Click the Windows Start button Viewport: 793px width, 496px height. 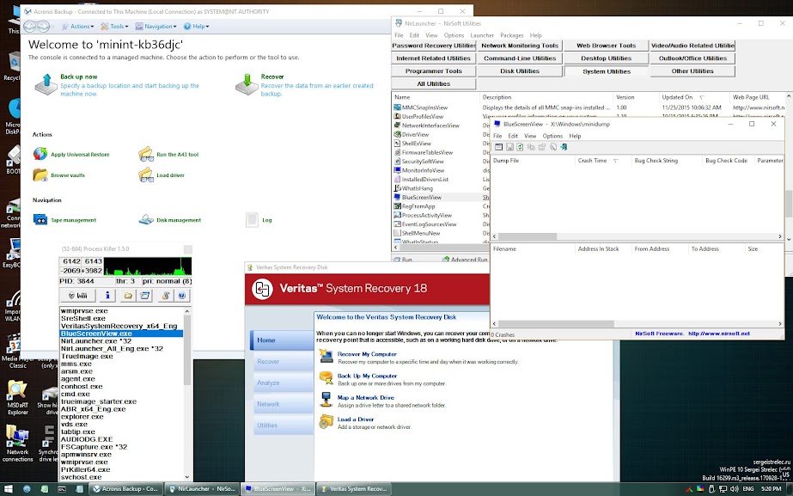(8, 489)
